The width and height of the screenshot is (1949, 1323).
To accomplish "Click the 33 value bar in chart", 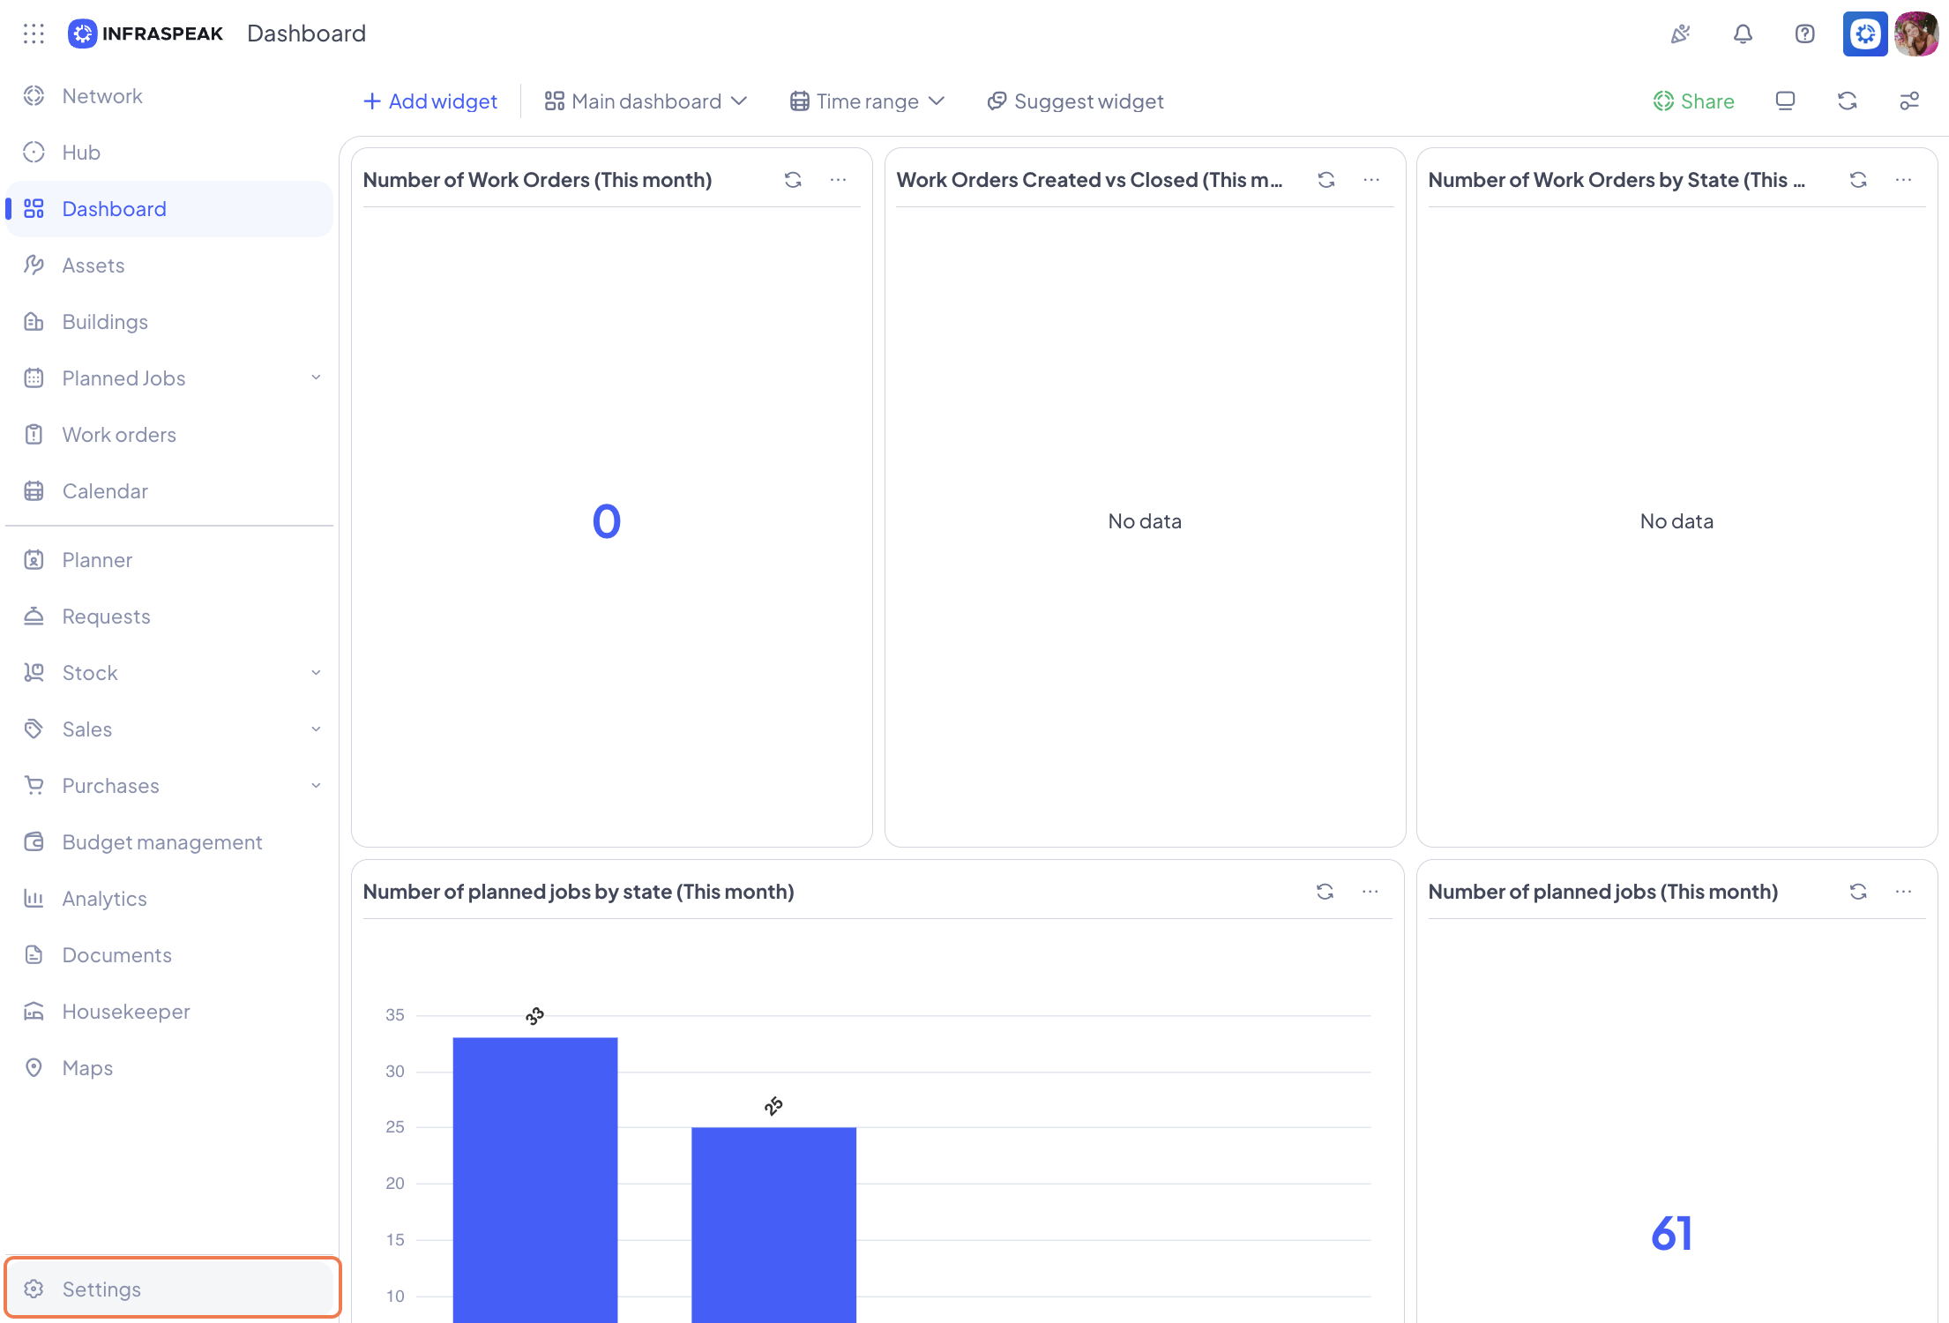I will coord(535,1180).
